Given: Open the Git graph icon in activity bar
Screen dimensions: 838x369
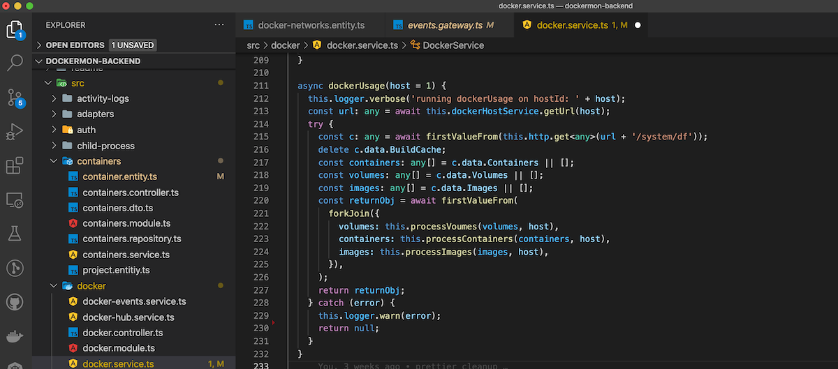Looking at the screenshot, I should (15, 268).
